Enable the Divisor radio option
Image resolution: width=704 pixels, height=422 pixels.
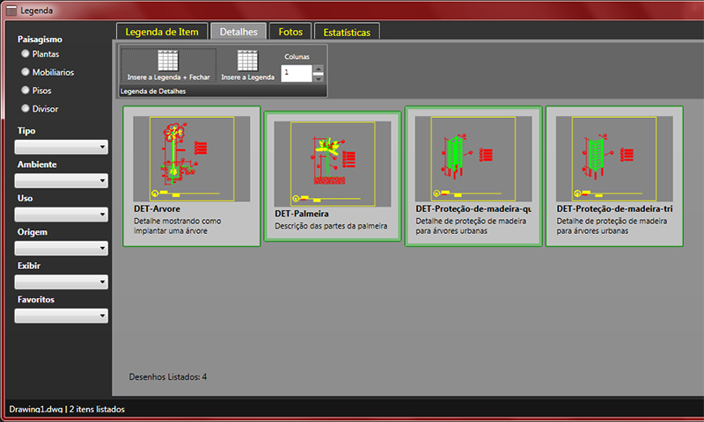26,109
